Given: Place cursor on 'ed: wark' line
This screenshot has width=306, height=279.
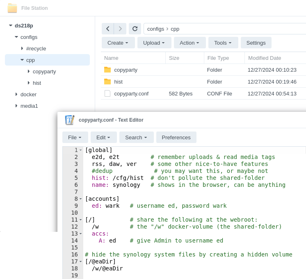Looking at the screenshot, I should point(105,206).
